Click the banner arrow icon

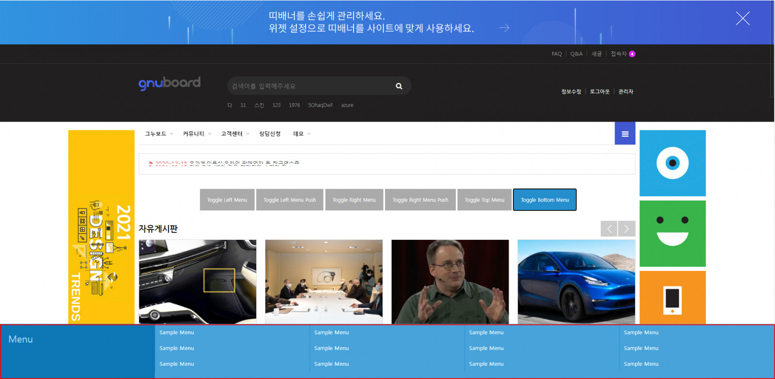point(504,28)
